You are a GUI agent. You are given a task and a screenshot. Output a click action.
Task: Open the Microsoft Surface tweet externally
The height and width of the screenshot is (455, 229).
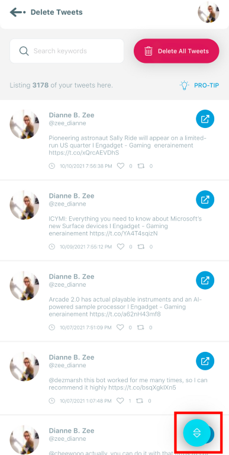[x=205, y=200]
